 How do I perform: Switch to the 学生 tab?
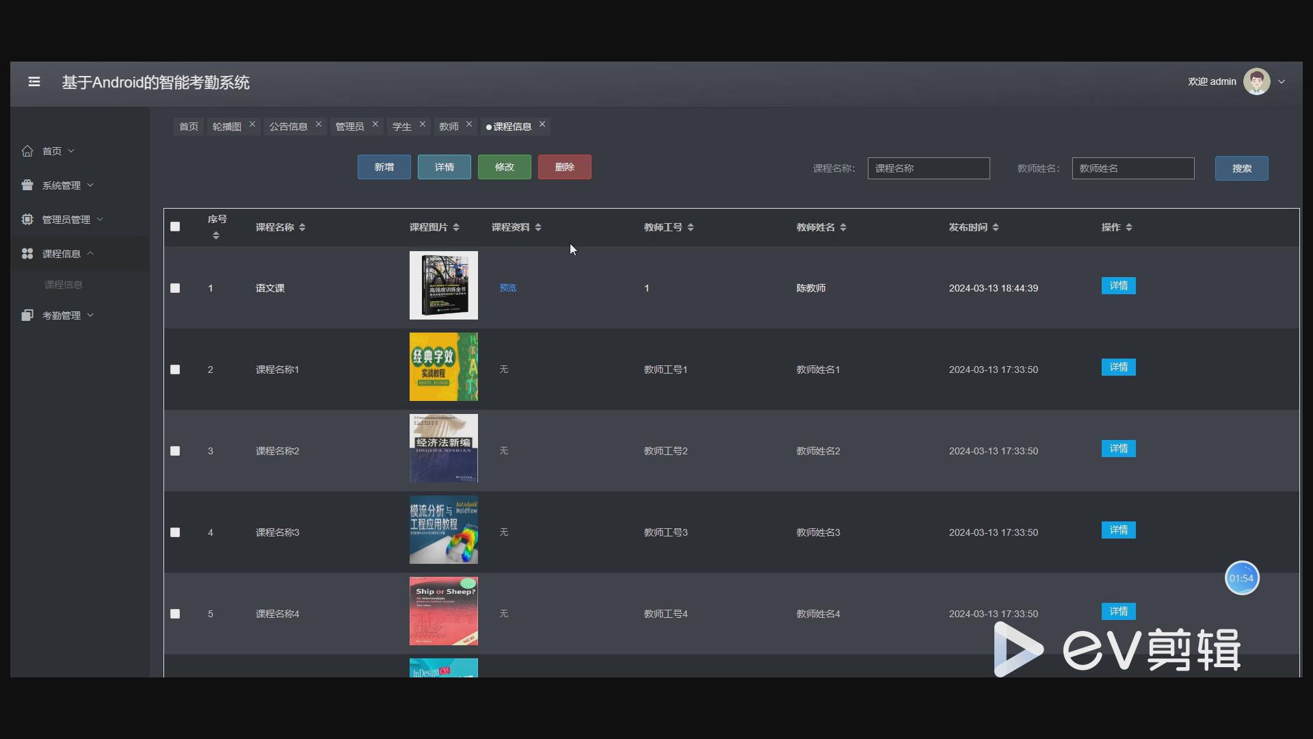click(401, 127)
